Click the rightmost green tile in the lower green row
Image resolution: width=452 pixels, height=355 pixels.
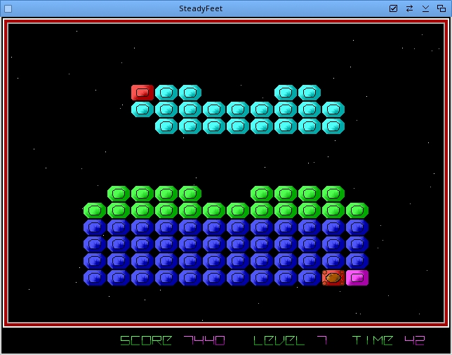click(x=357, y=210)
